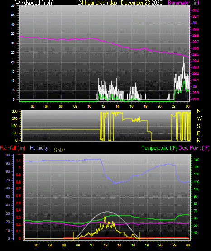Click the 22 hour tick on windspeed chart
The width and height of the screenshot is (211, 251).
[173, 106]
